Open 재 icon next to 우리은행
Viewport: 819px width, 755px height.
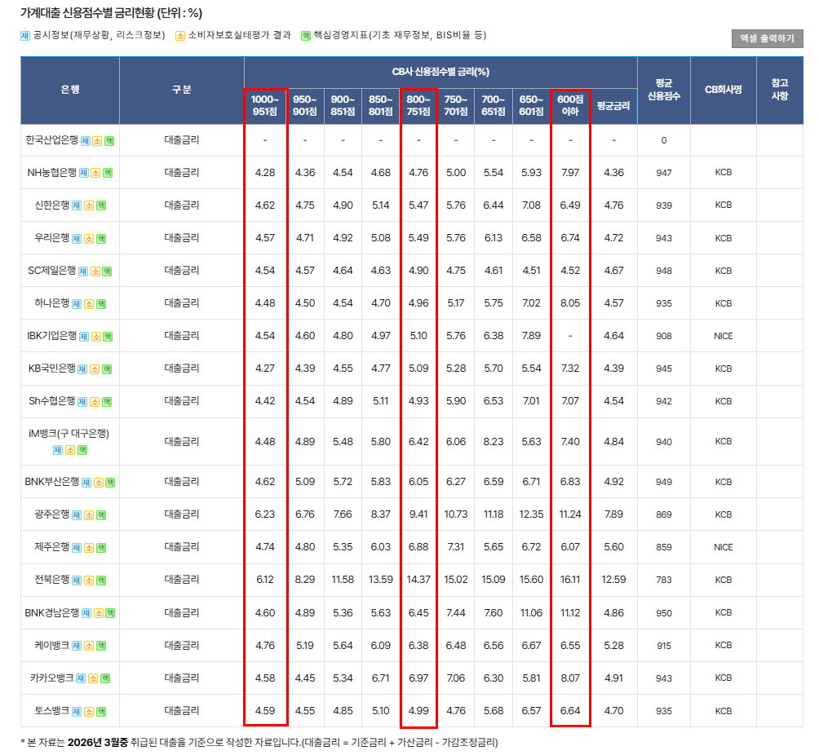point(77,239)
